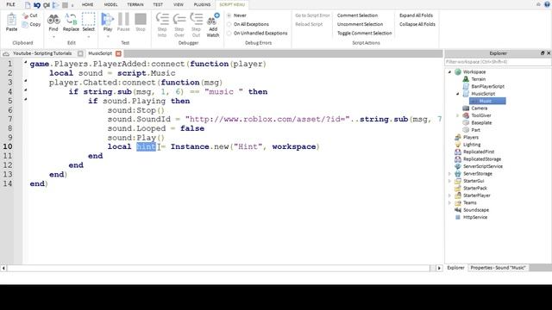Viewport: 552px width, 310px height.
Task: Click Comment Selection
Action: click(357, 15)
